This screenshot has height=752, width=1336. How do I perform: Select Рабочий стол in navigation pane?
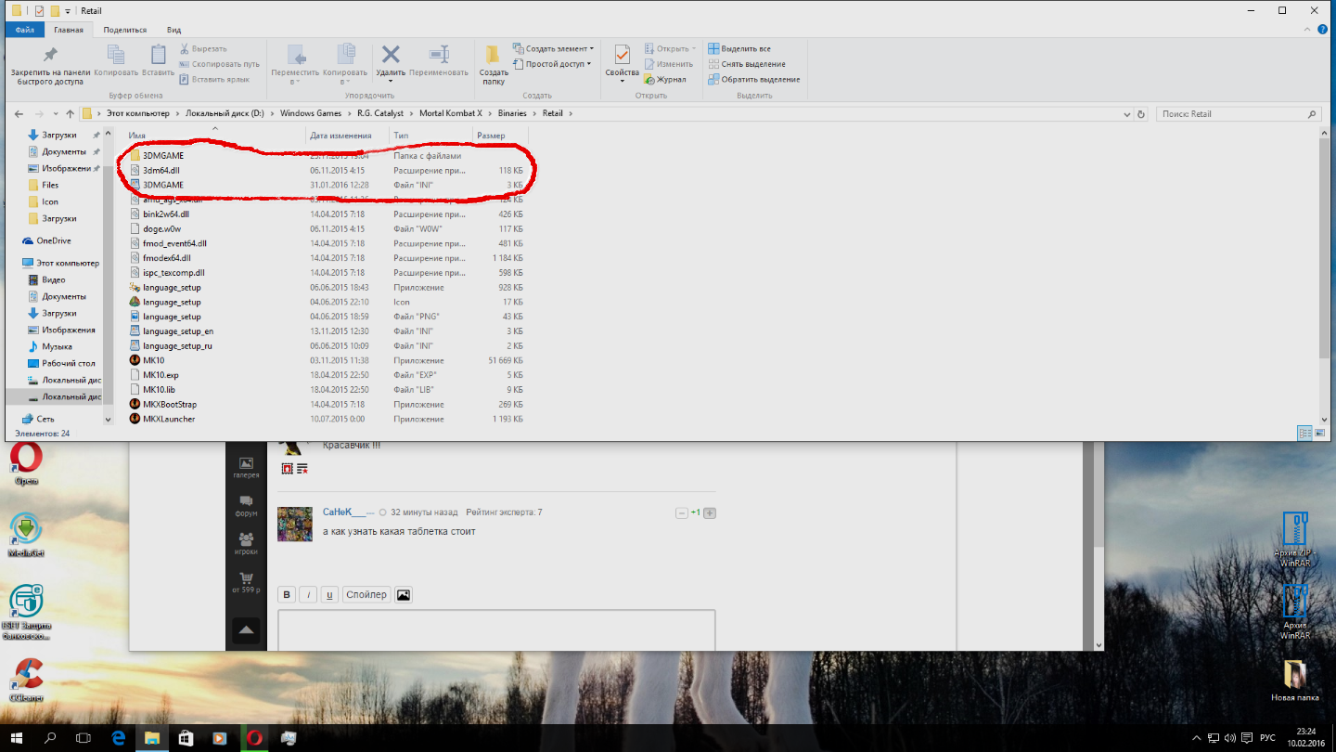coord(69,363)
